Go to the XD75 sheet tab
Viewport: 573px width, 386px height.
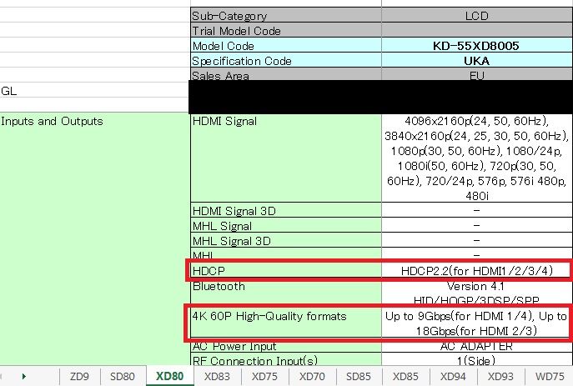264,376
